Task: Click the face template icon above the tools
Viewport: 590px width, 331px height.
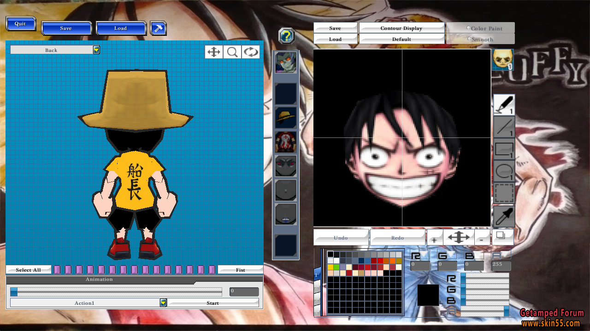Action: [503, 60]
